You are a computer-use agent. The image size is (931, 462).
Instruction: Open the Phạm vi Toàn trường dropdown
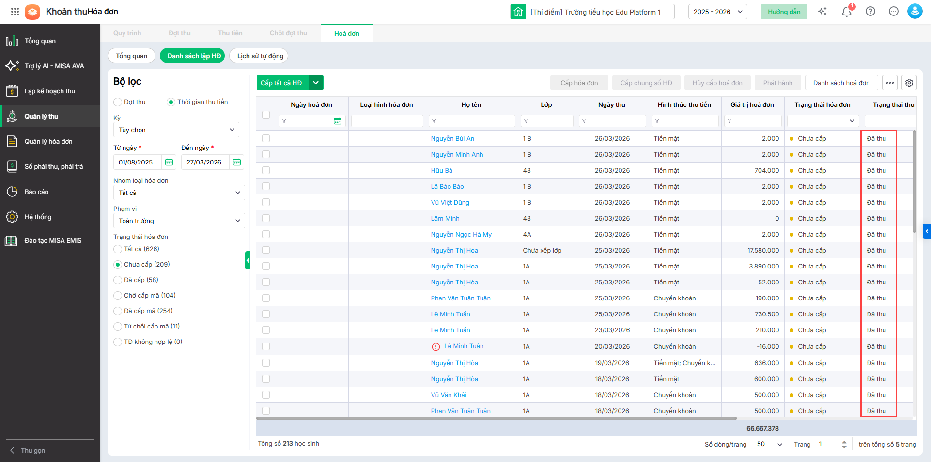point(179,221)
